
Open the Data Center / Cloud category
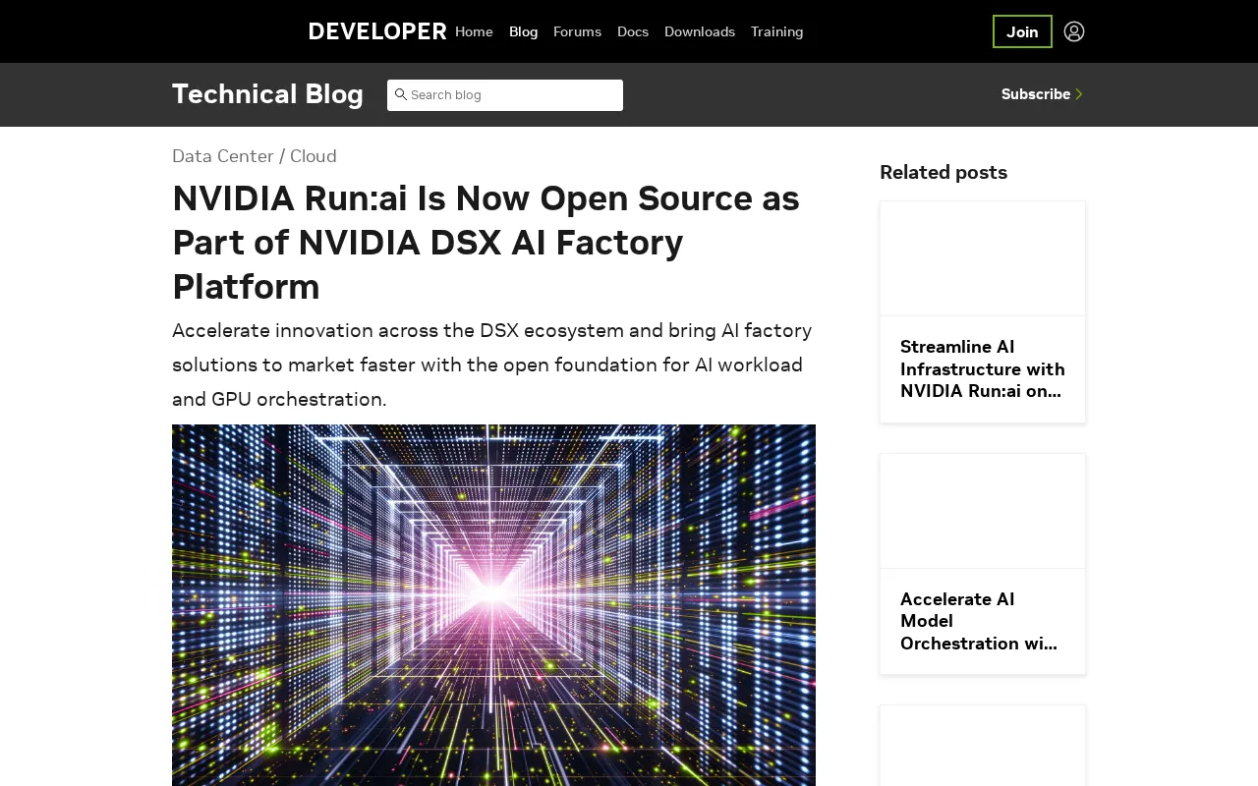[255, 156]
